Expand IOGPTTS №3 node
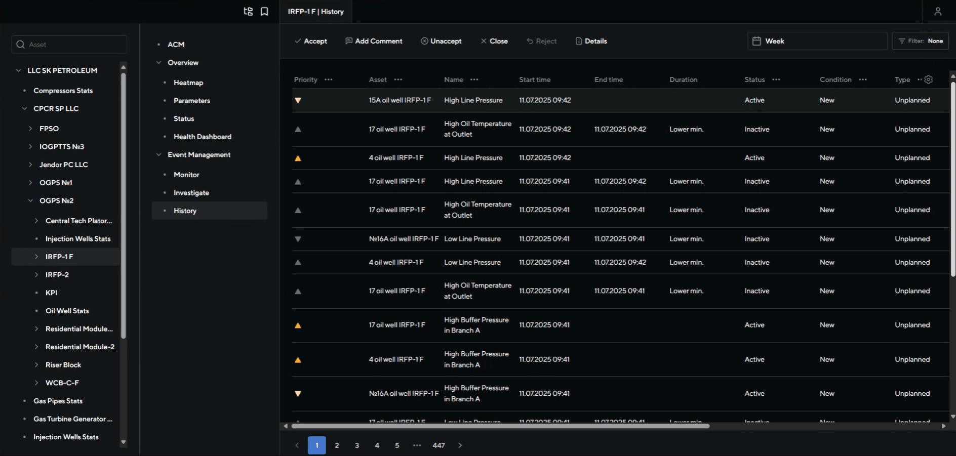 [x=30, y=146]
